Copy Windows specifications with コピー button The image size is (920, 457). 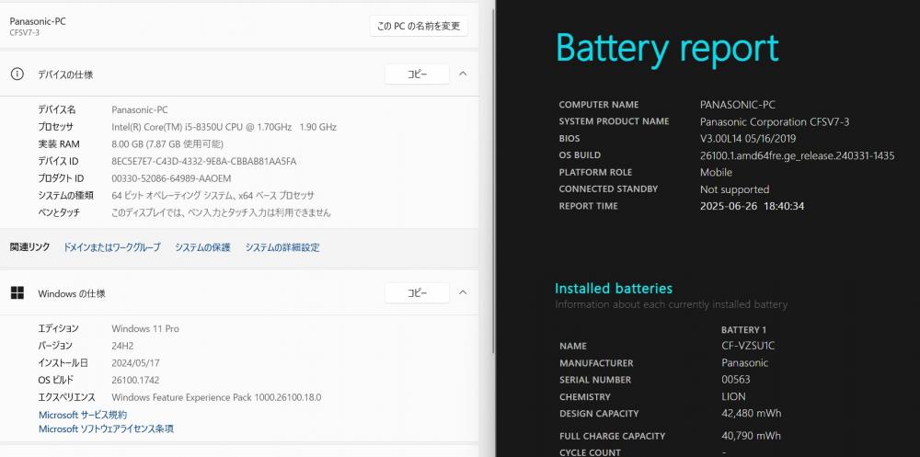pos(417,292)
